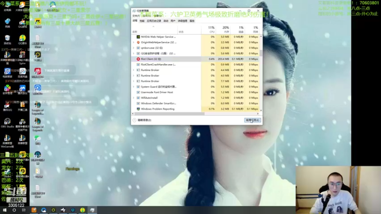This screenshot has height=214, width=381.
Task: Click the 结束任务 end task button
Action: coord(252,120)
